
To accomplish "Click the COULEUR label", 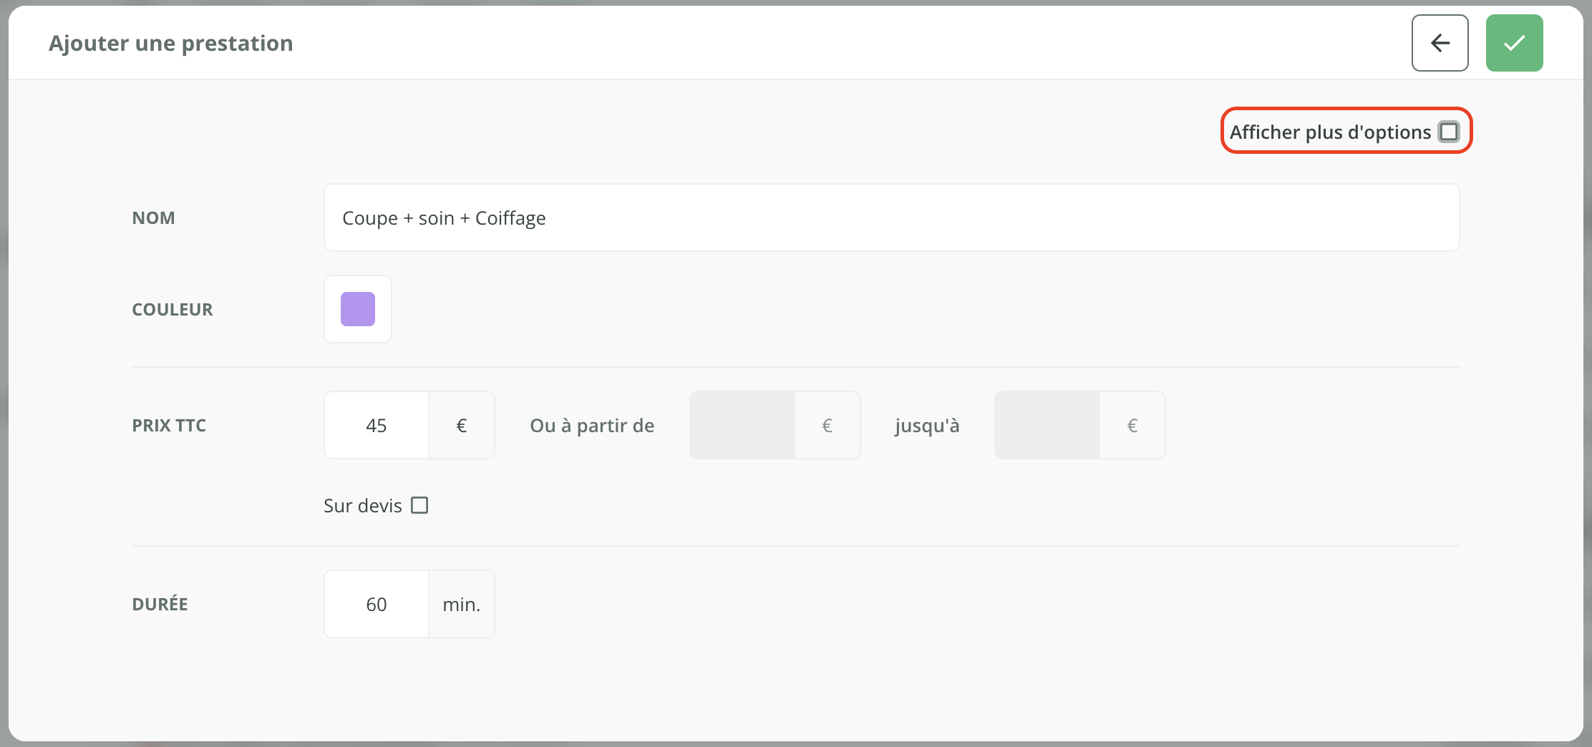I will 173,309.
